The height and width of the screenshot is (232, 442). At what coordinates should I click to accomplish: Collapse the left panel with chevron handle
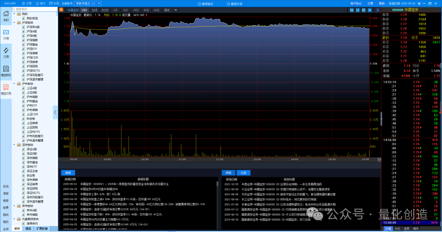[x=55, y=112]
